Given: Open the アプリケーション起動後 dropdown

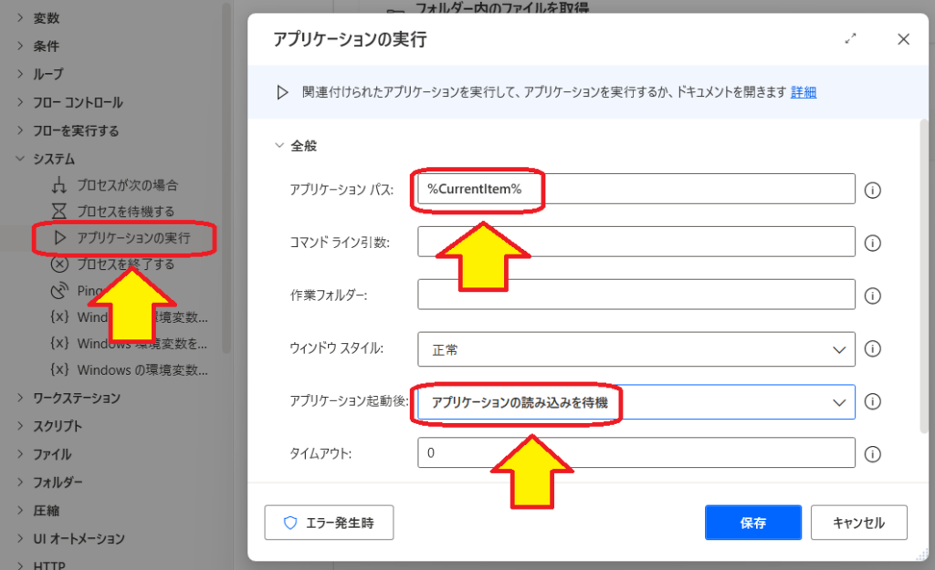Looking at the screenshot, I should click(x=636, y=401).
